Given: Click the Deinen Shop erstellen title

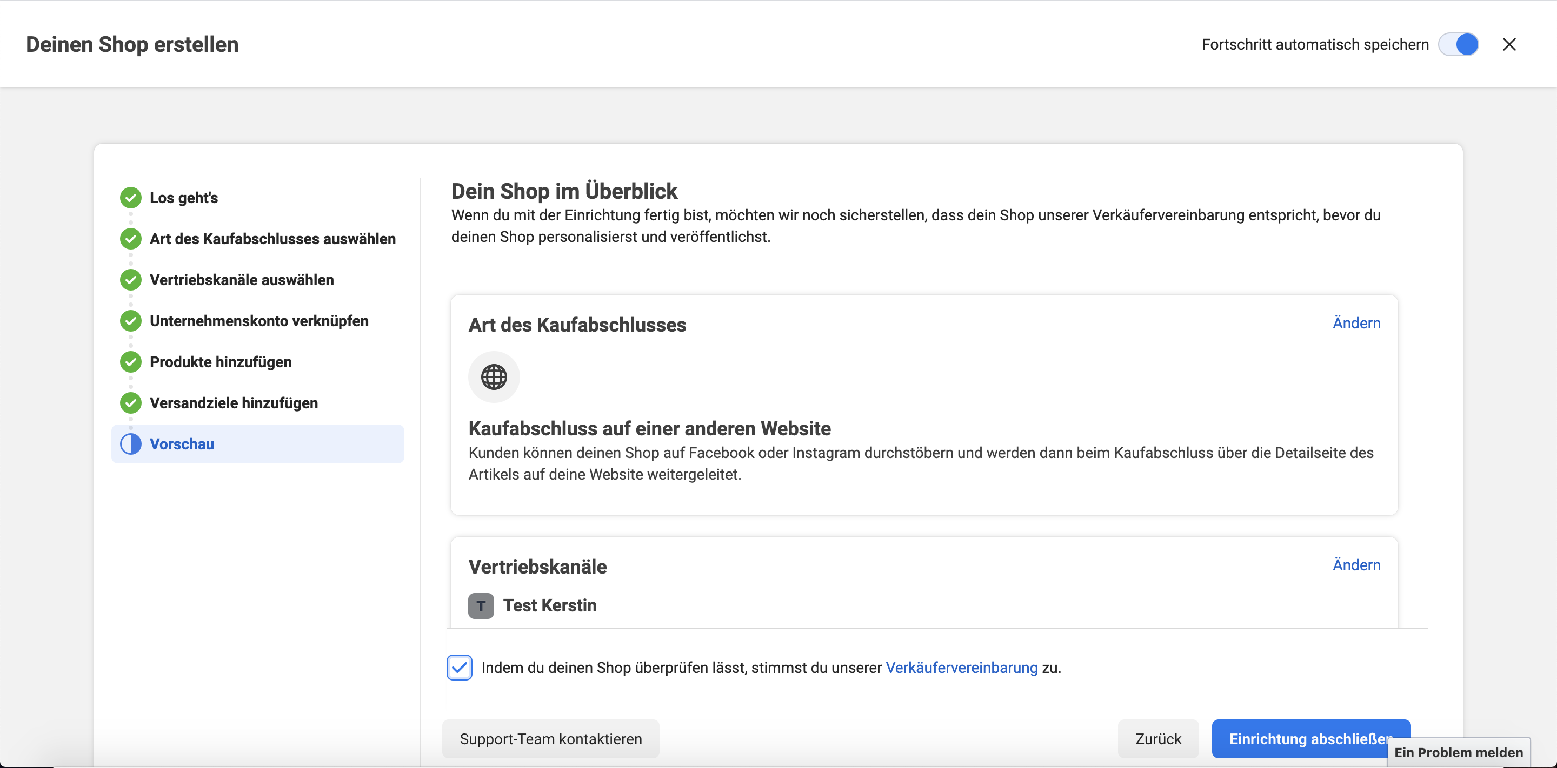Looking at the screenshot, I should (132, 44).
